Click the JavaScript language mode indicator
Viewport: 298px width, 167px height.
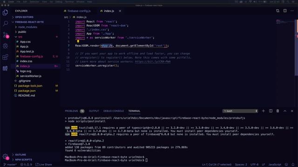pyautogui.click(x=275, y=165)
